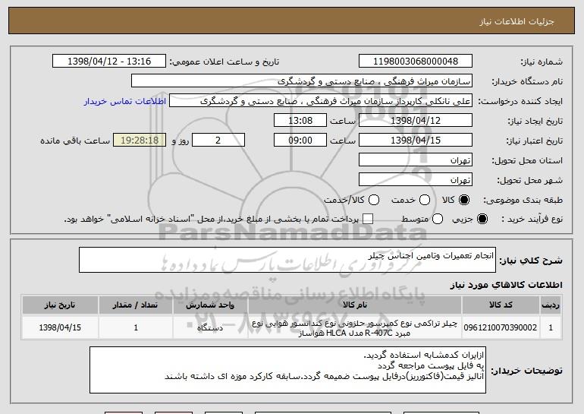
Task: Select the خدمت radio button
Action: tap(425, 200)
